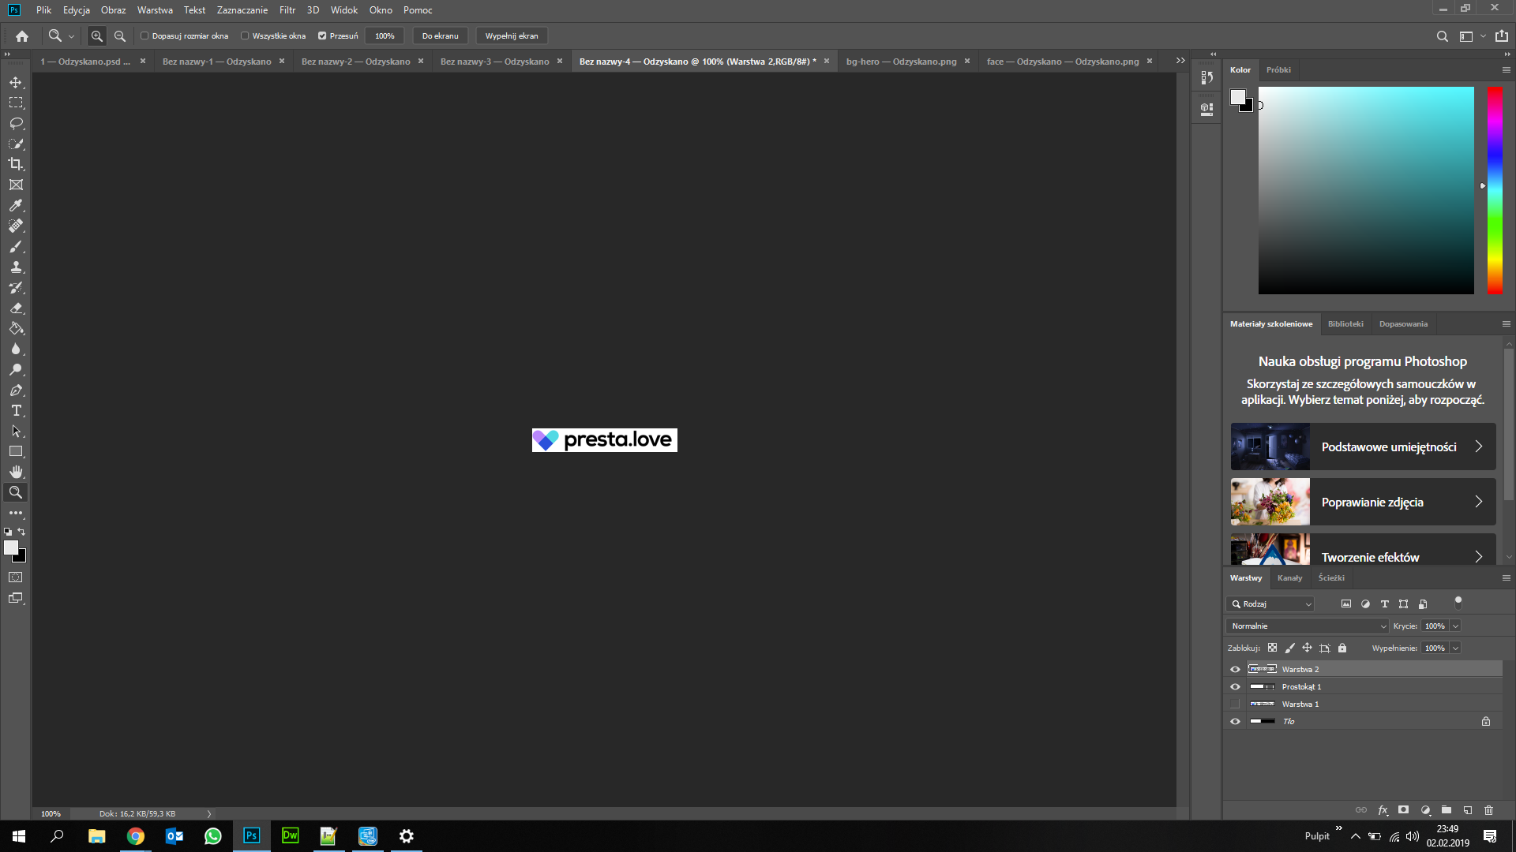Screen dimensions: 1516x852
Task: Click the toolbar foreground color swatch
Action: (11, 547)
